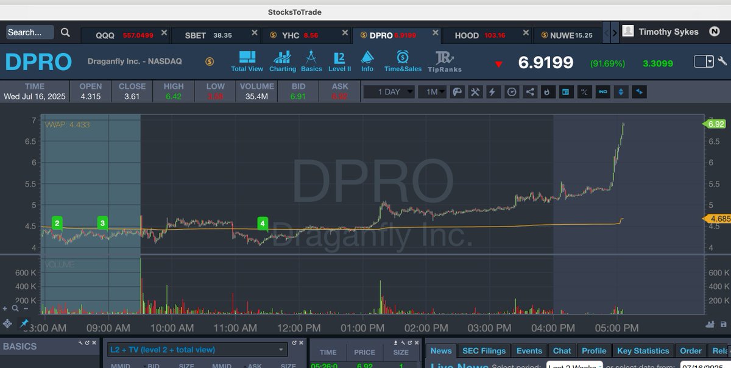Viewport: 731px width, 368px height.
Task: Click the green marker labeled 4
Action: 263,224
